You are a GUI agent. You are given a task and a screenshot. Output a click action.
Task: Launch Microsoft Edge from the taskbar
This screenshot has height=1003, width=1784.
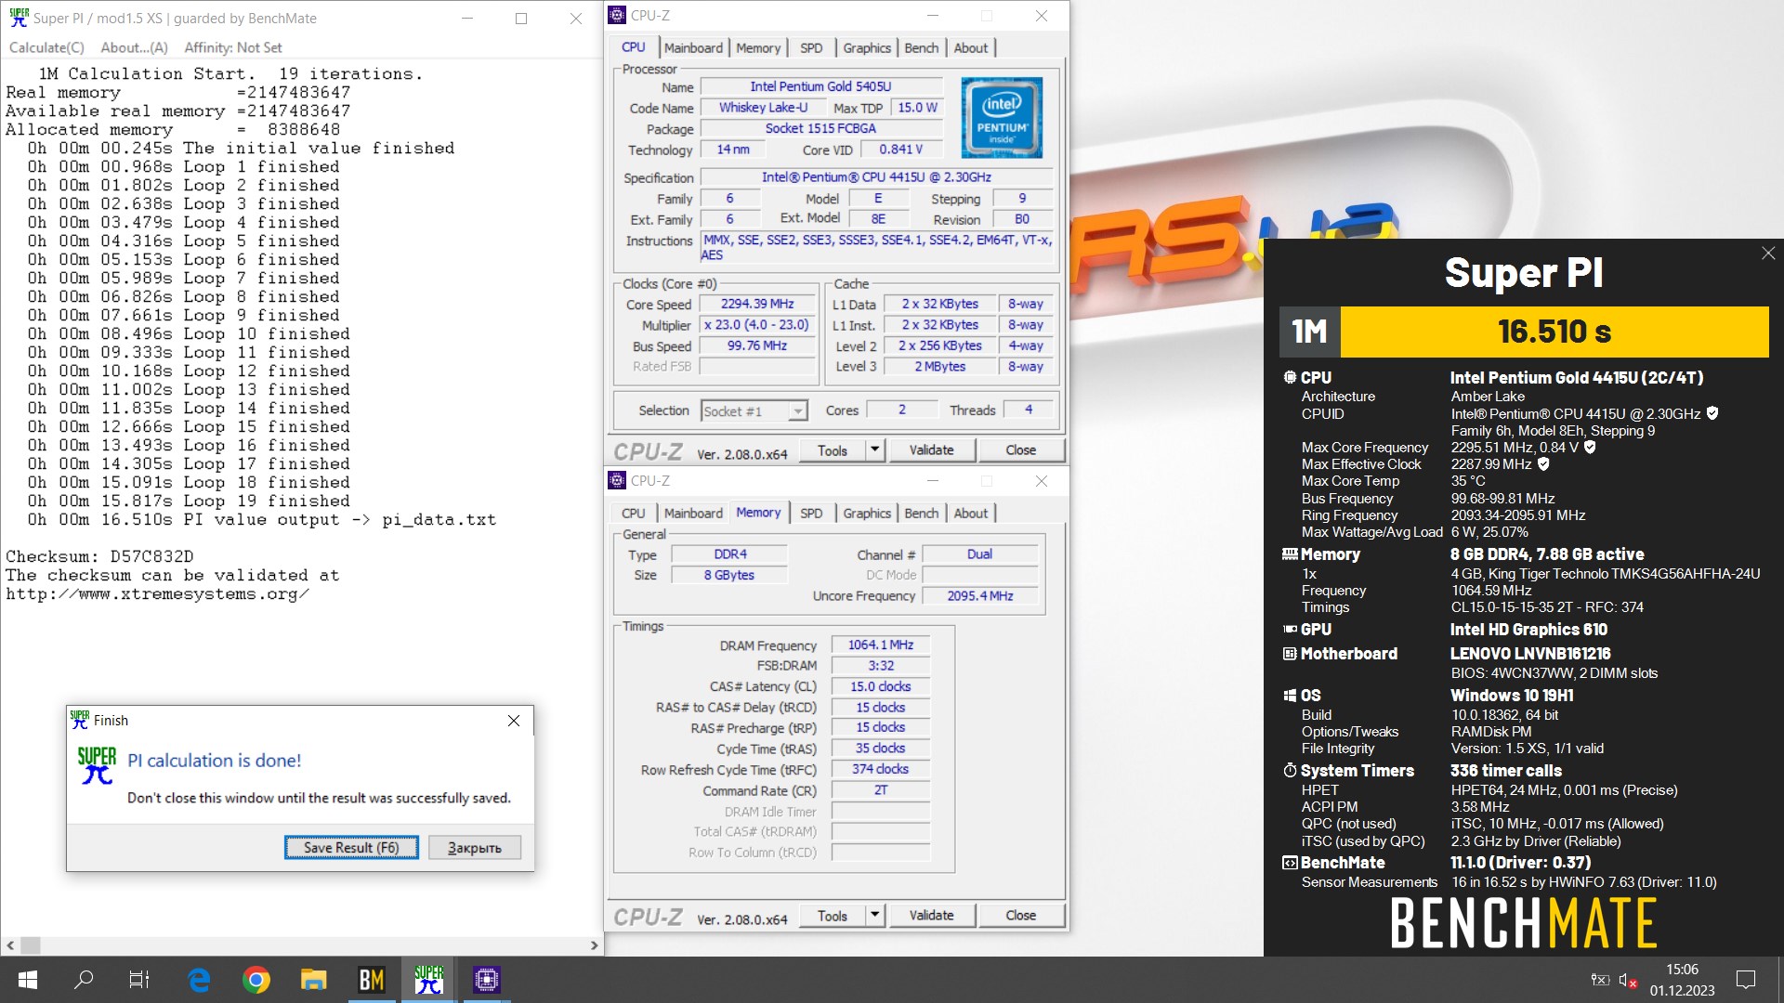pyautogui.click(x=199, y=980)
